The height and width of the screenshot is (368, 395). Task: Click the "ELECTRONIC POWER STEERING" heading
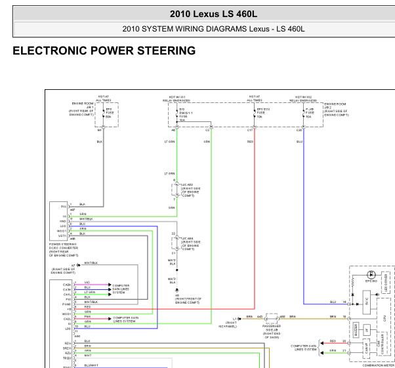coord(104,51)
